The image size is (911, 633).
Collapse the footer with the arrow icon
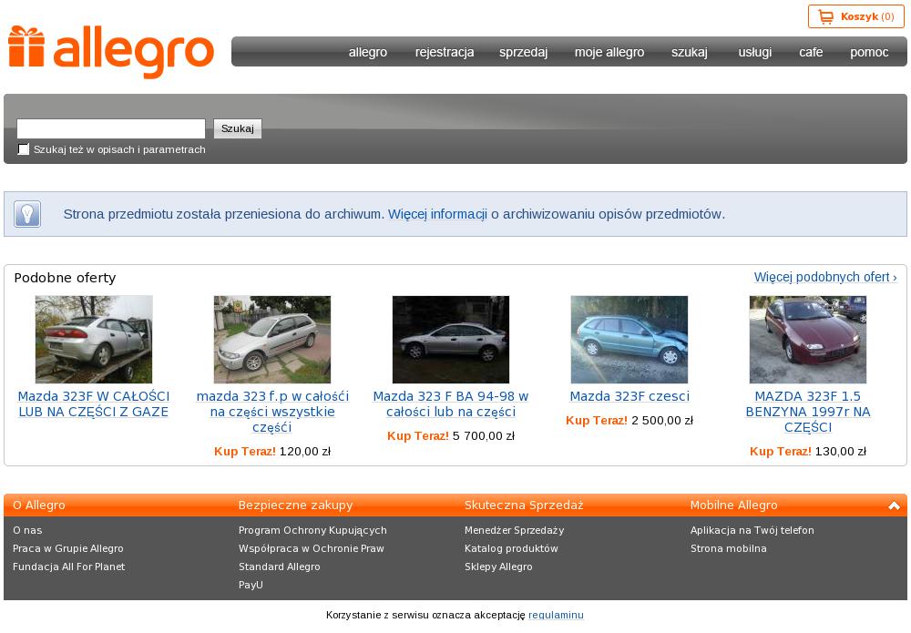coord(895,505)
